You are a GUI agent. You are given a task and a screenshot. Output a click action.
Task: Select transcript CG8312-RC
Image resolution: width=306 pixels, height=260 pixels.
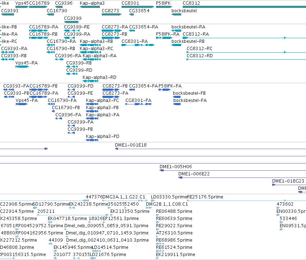(246, 52)
